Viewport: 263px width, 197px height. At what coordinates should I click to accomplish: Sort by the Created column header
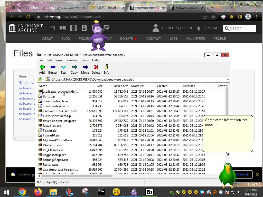tap(168, 86)
